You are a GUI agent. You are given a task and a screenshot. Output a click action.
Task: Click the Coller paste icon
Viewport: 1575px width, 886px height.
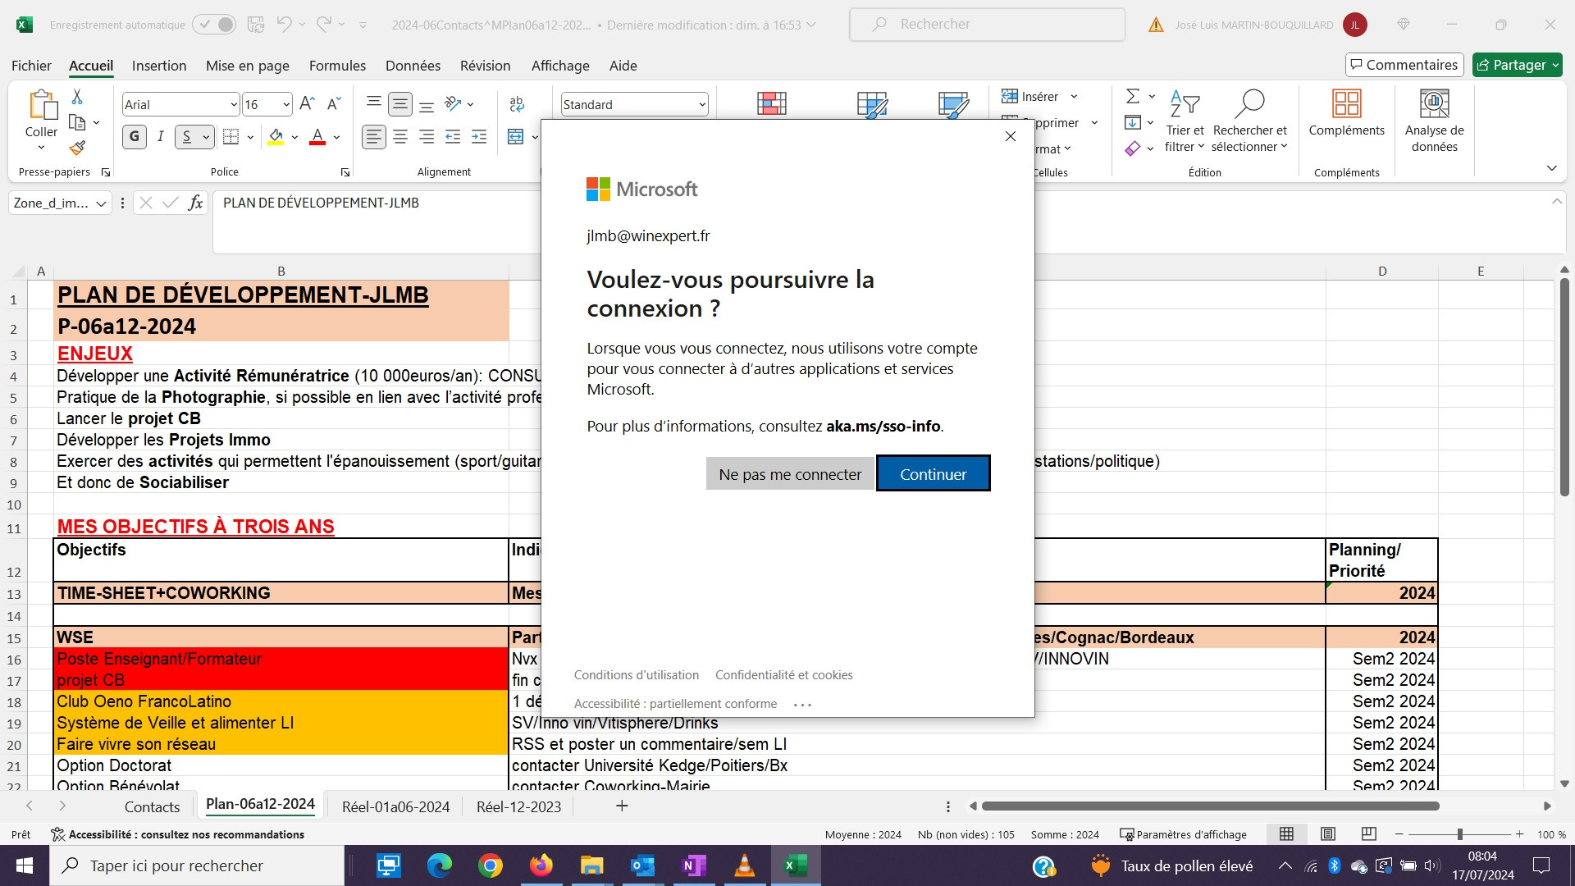(x=41, y=105)
